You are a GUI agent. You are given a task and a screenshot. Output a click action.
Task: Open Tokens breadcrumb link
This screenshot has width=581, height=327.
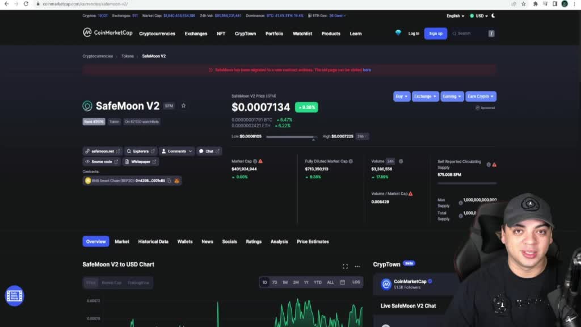tap(128, 56)
